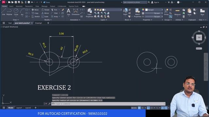
Task: Expand the Modify panel
Action: [48, 20]
